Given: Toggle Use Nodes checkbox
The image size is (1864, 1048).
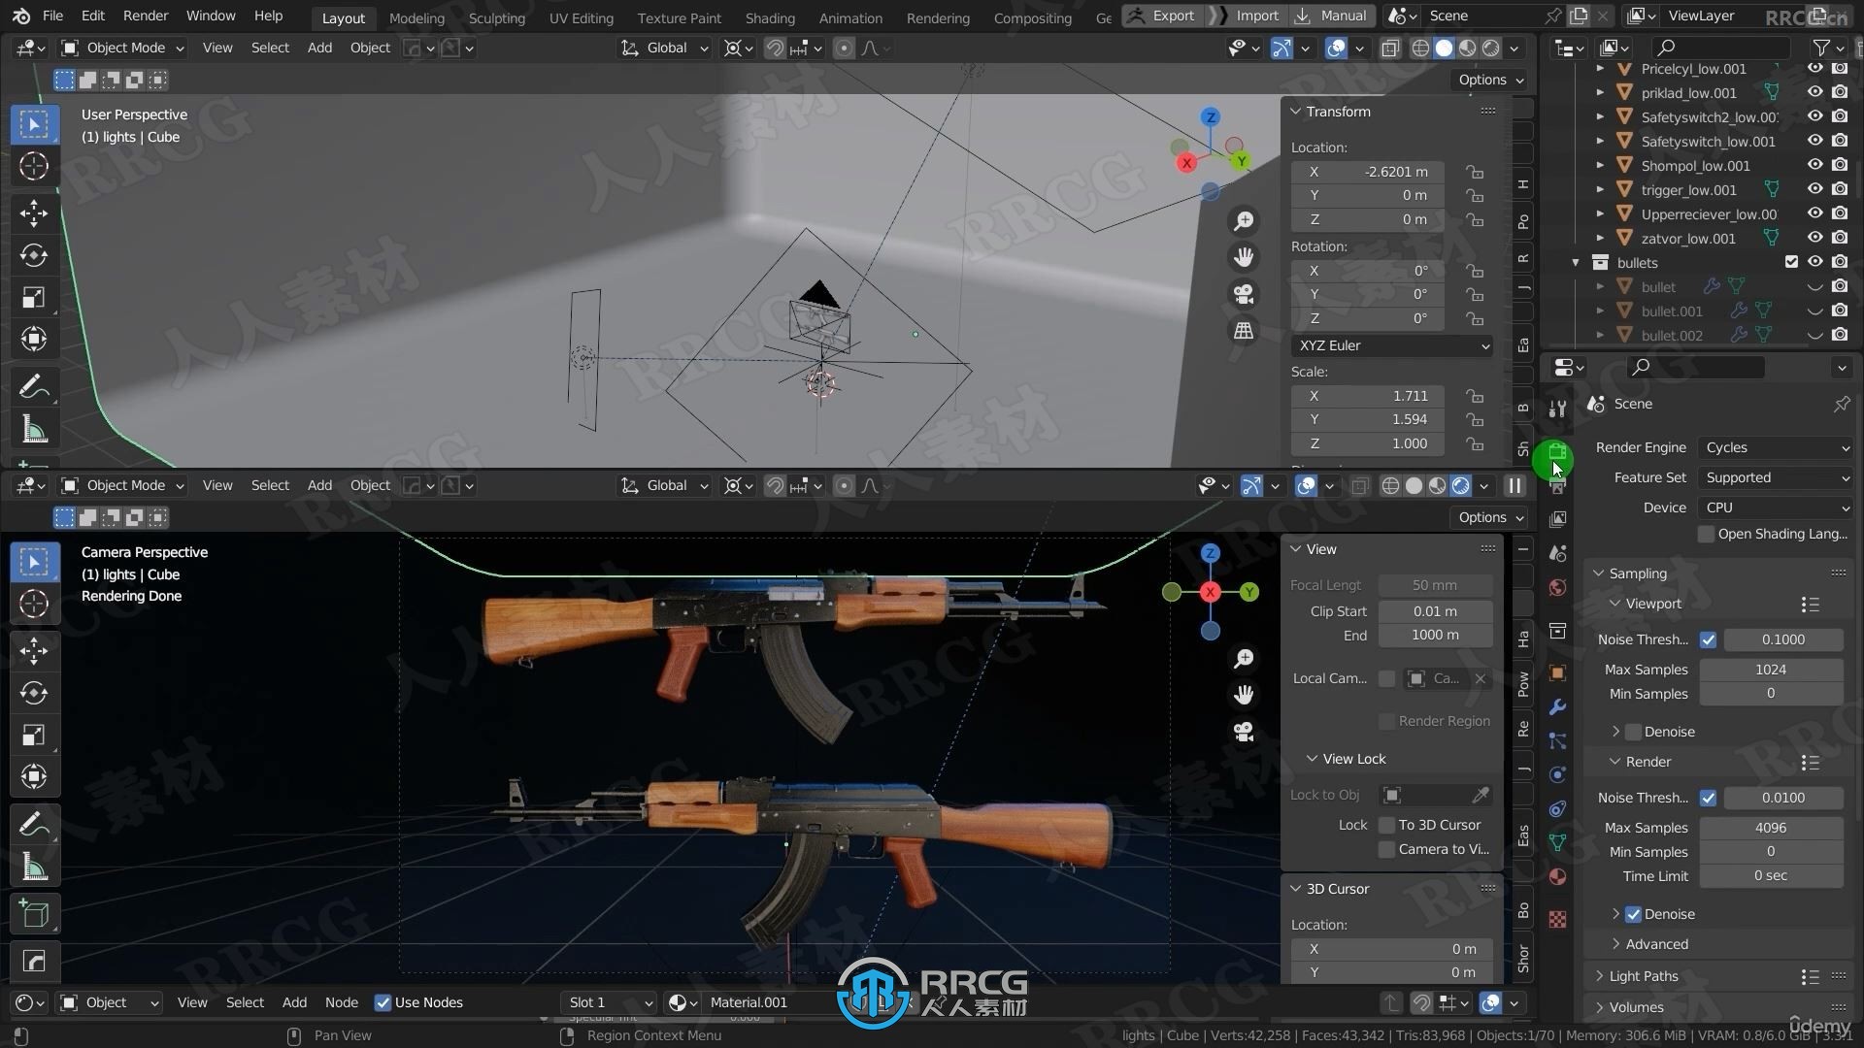Looking at the screenshot, I should (383, 1002).
